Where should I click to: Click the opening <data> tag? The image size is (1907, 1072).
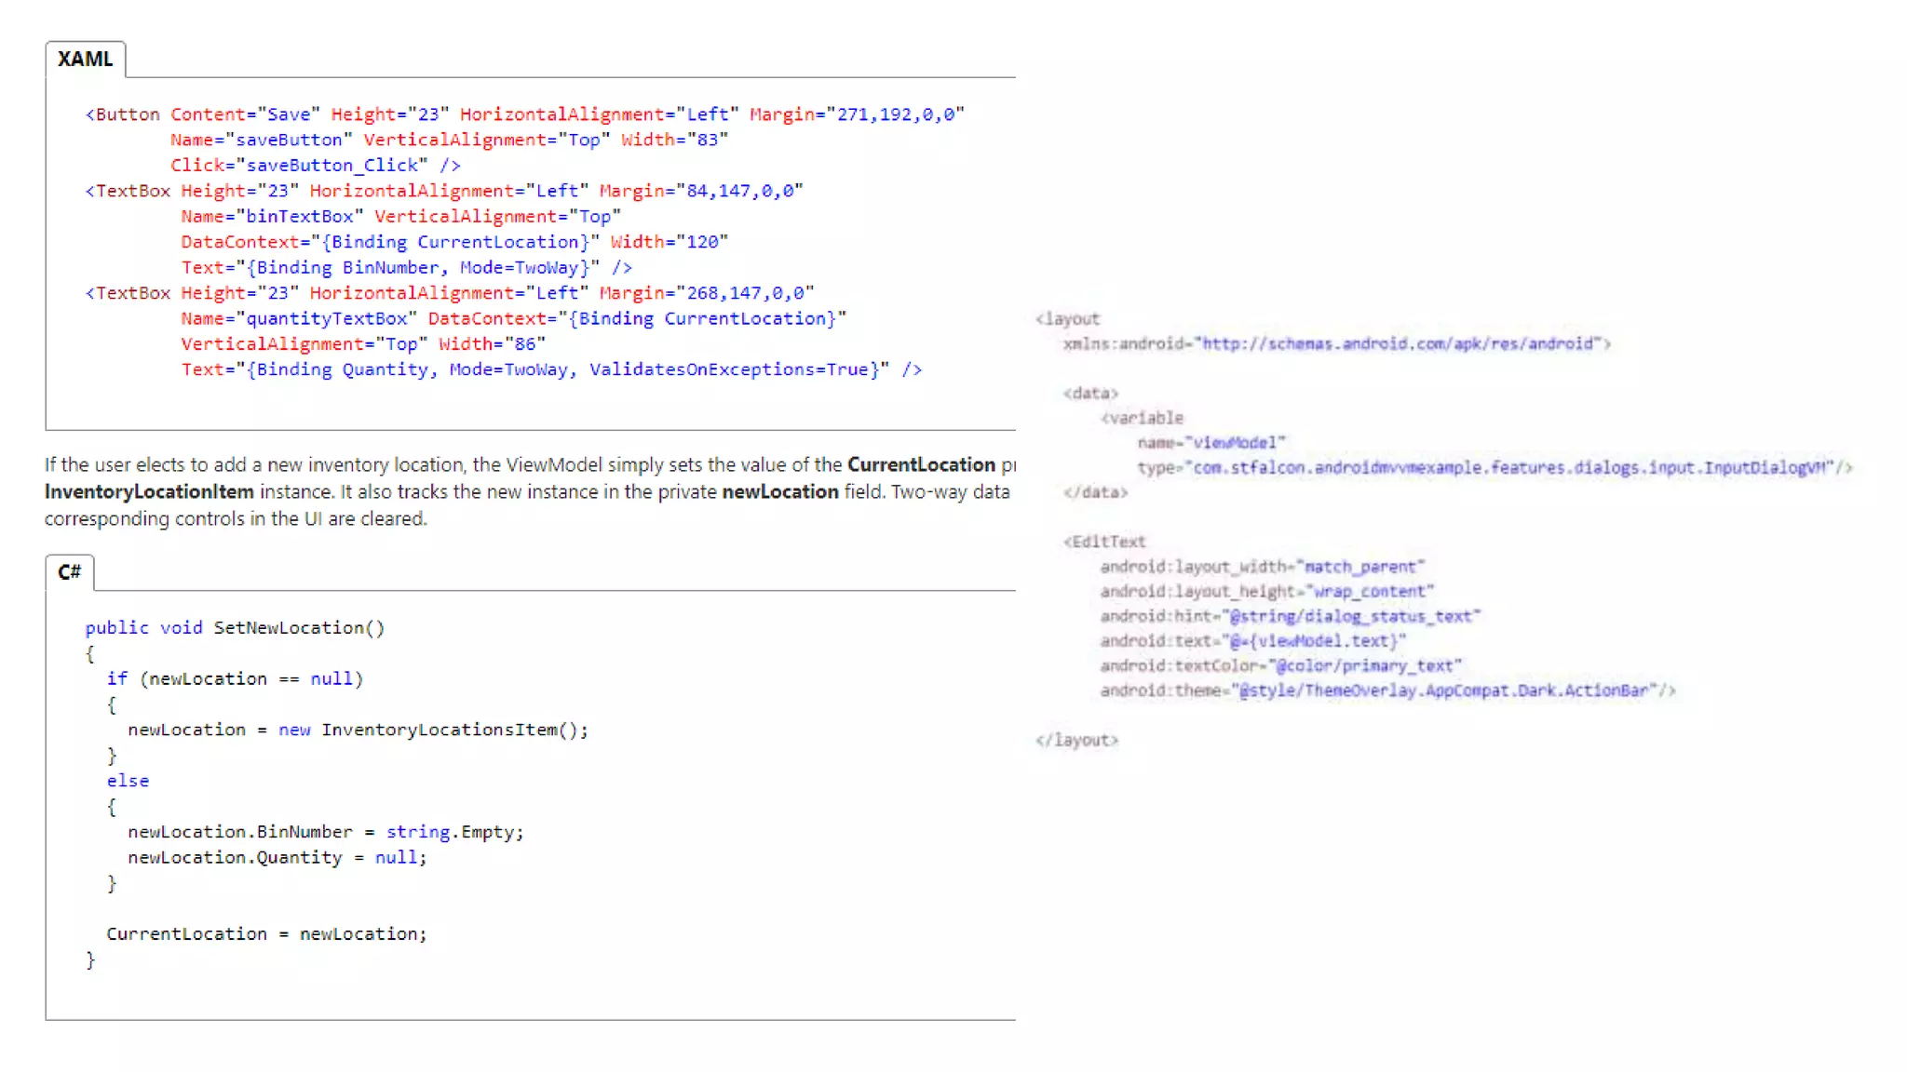[x=1090, y=394]
